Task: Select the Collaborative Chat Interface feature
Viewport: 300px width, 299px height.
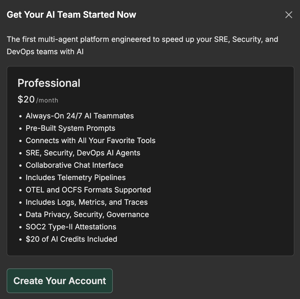Action: point(74,165)
